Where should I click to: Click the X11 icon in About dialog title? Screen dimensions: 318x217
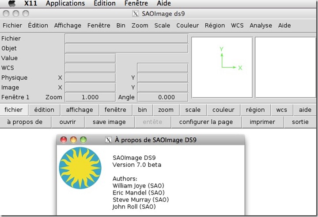(x=108, y=140)
